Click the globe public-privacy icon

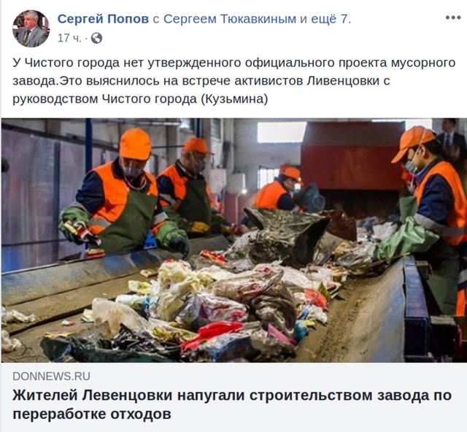click(x=96, y=38)
